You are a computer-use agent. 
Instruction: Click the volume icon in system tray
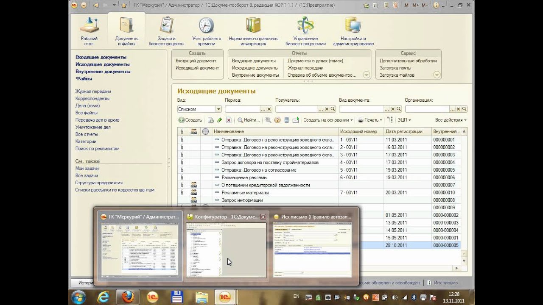point(395,297)
